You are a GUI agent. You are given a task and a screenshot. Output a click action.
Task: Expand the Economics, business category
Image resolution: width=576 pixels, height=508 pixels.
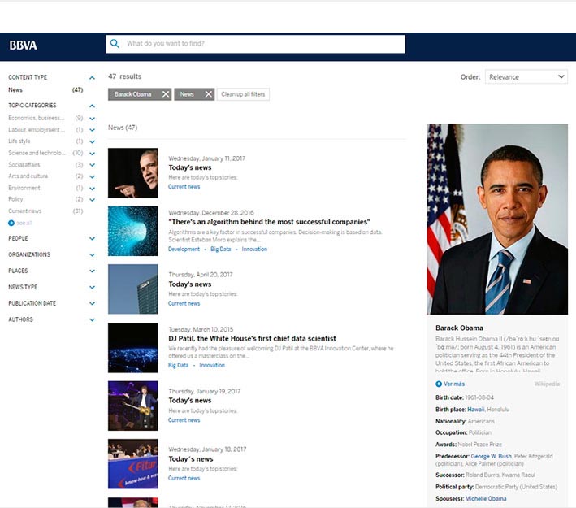point(92,119)
